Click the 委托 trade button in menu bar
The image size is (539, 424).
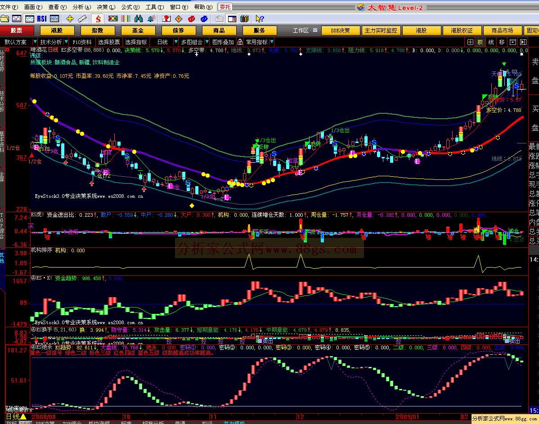tap(225, 7)
